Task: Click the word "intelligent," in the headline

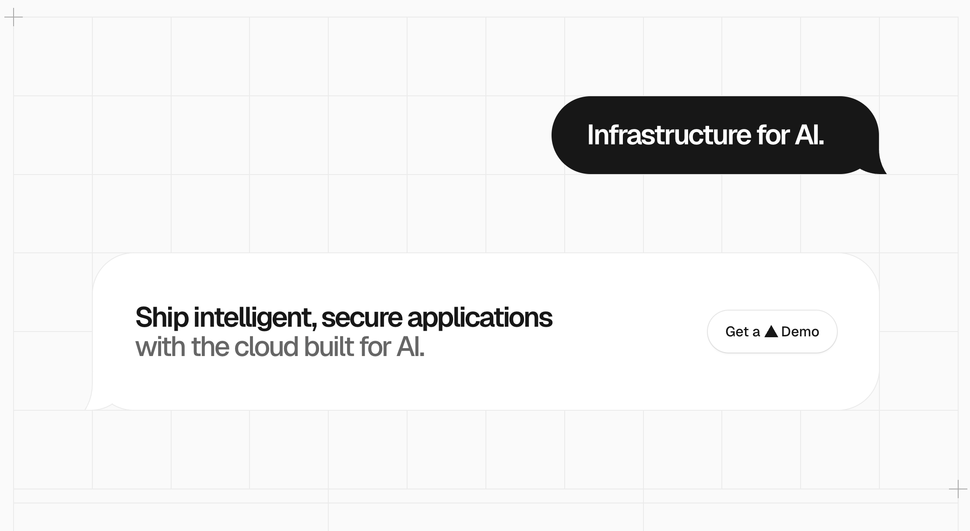Action: coord(255,317)
